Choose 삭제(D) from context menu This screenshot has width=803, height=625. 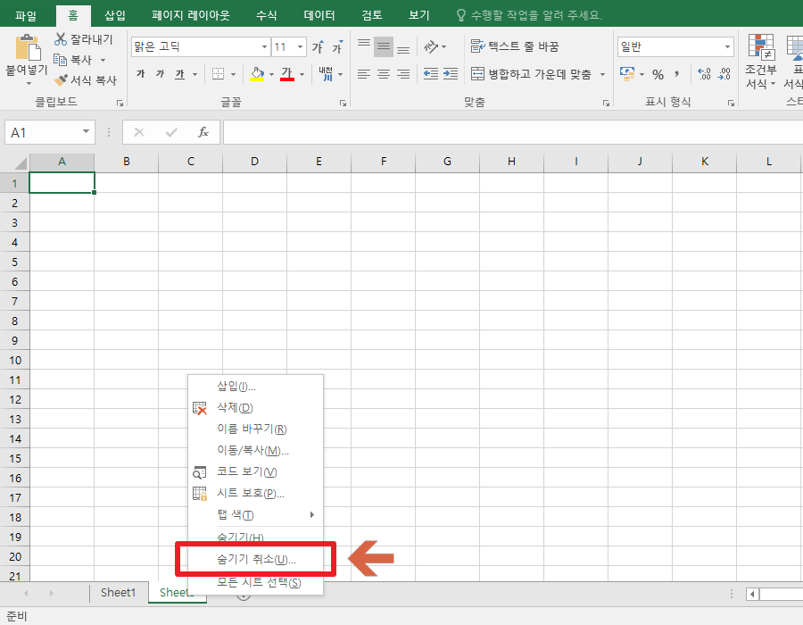(x=256, y=408)
